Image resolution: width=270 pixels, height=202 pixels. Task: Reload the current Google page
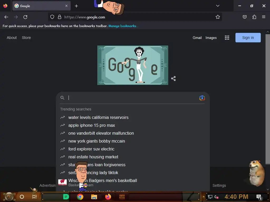(x=25, y=17)
